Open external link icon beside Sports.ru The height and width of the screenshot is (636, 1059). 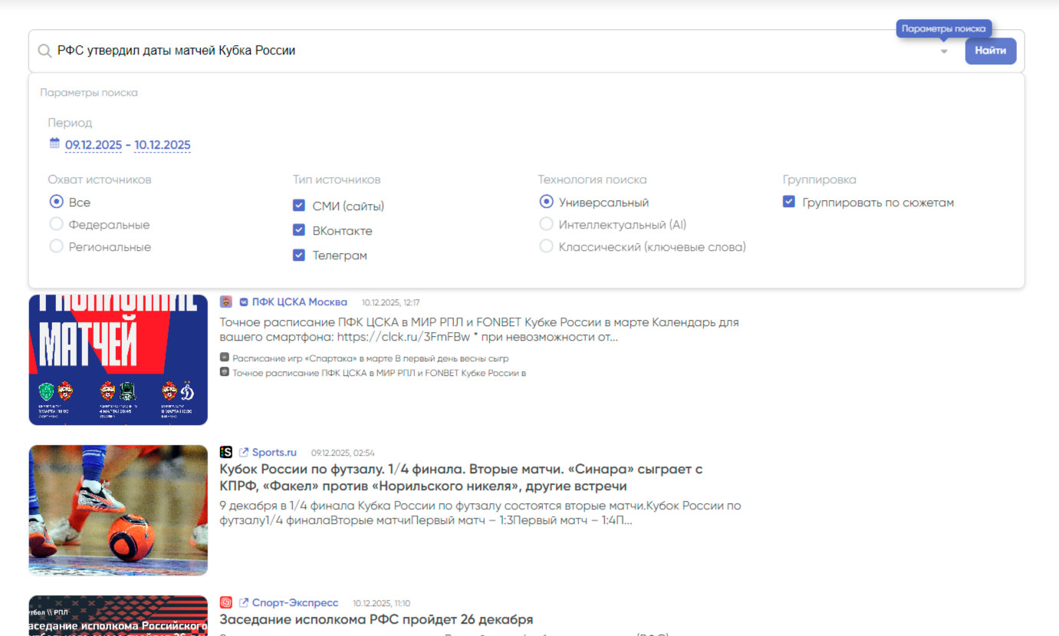coord(244,453)
